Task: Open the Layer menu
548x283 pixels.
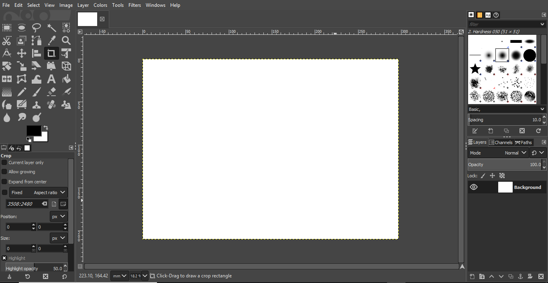Action: 83,5
